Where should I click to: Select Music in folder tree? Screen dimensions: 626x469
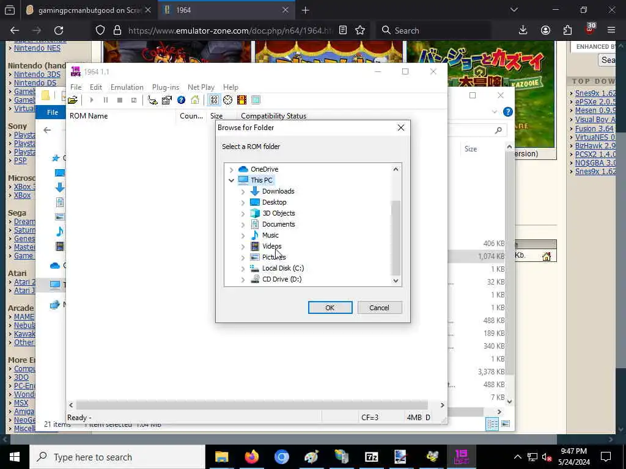270,235
